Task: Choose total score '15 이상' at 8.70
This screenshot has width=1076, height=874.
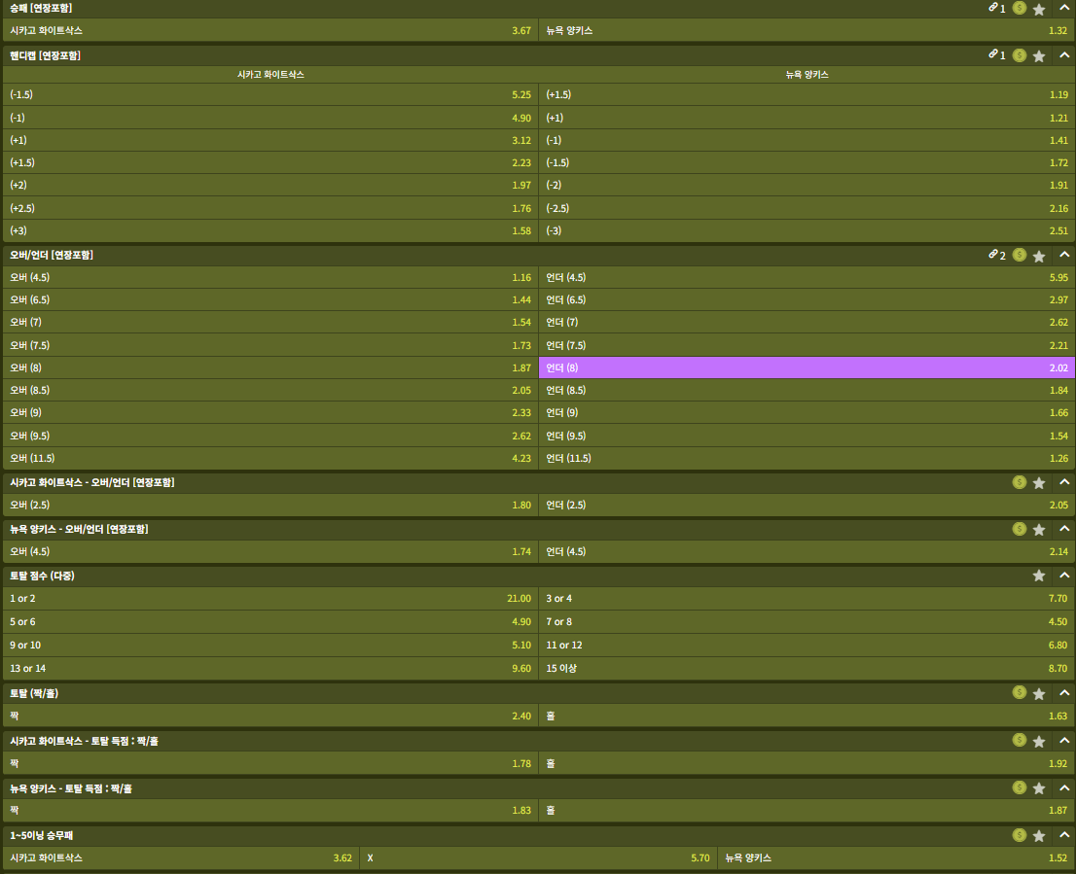Action: pos(807,668)
